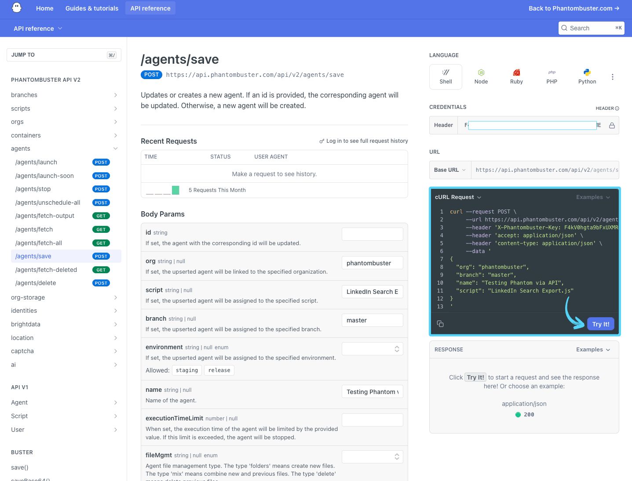
Task: Click the key icon log-in link
Action: tap(364, 141)
